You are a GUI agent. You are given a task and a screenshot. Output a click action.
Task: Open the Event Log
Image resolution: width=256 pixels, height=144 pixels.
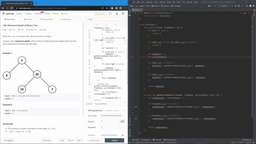tap(247, 140)
